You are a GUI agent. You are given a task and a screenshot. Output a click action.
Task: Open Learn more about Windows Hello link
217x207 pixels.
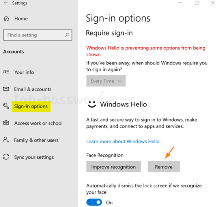(124, 141)
